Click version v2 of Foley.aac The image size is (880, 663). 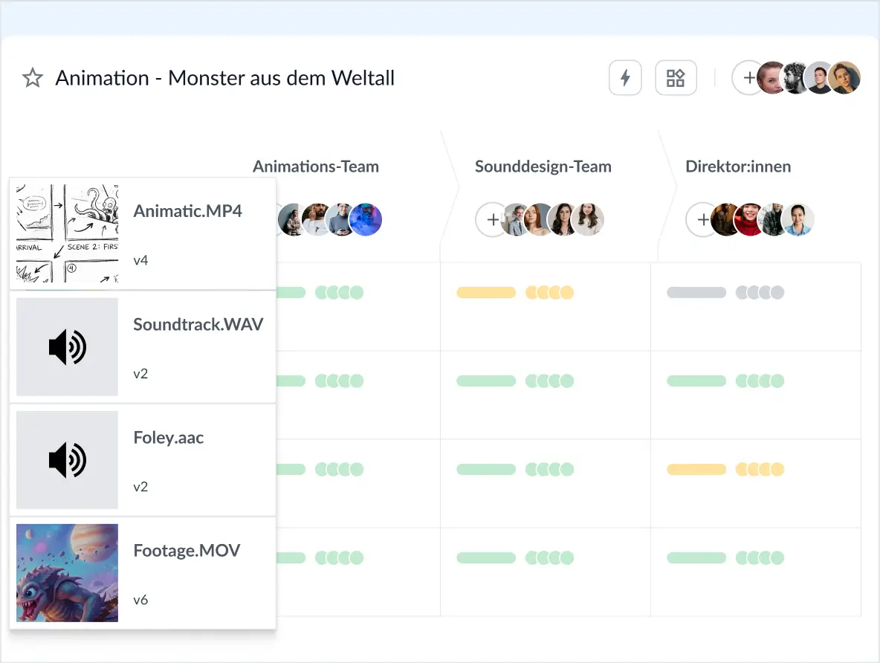141,487
